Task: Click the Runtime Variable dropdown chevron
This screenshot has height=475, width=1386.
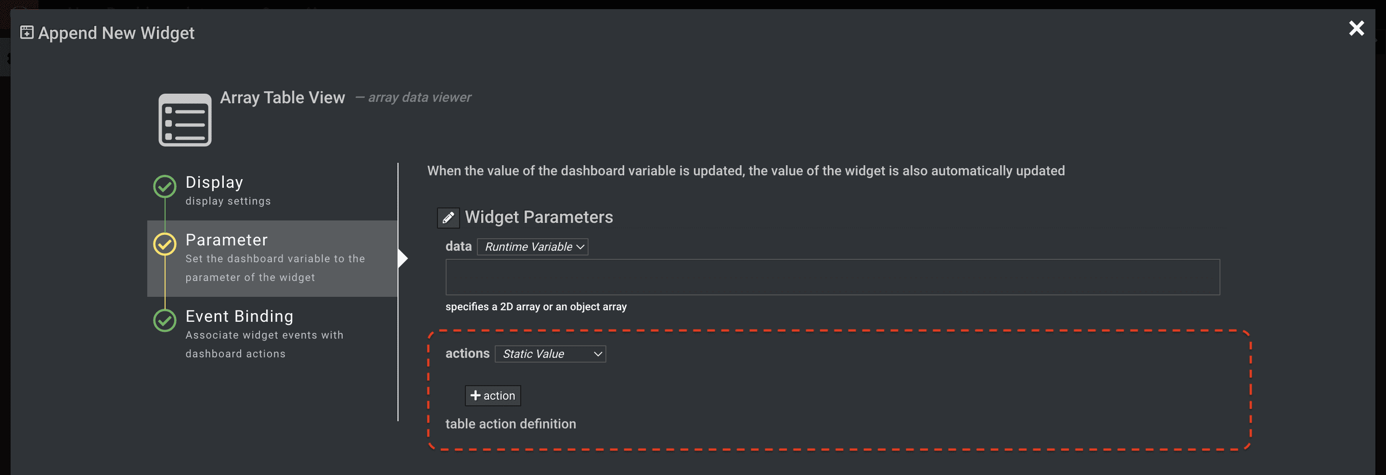Action: pos(580,247)
